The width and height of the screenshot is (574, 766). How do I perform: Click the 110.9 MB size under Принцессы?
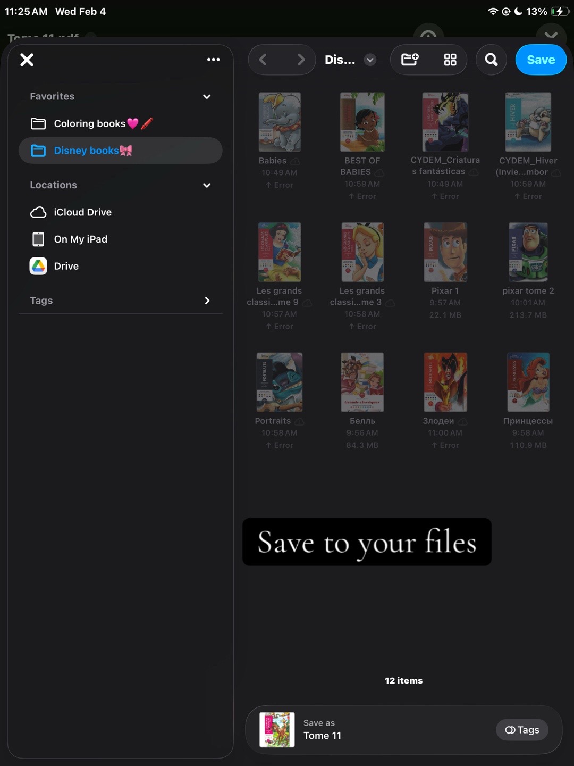[x=528, y=445]
